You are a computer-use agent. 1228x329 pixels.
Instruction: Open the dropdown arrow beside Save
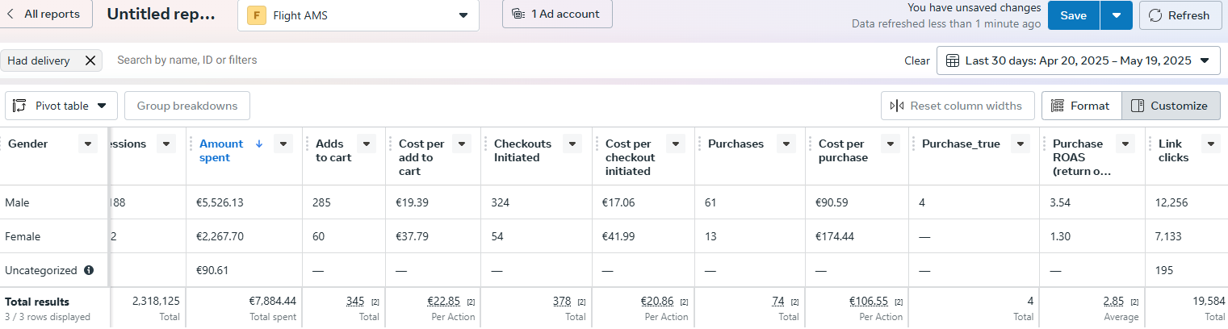(1117, 15)
